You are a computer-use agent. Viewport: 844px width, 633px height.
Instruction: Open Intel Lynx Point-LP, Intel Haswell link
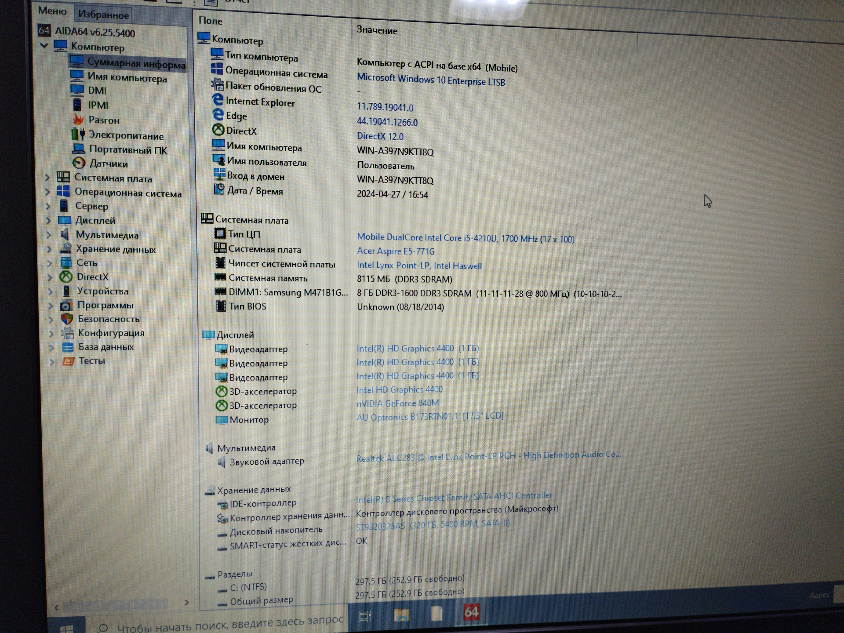coord(419,266)
